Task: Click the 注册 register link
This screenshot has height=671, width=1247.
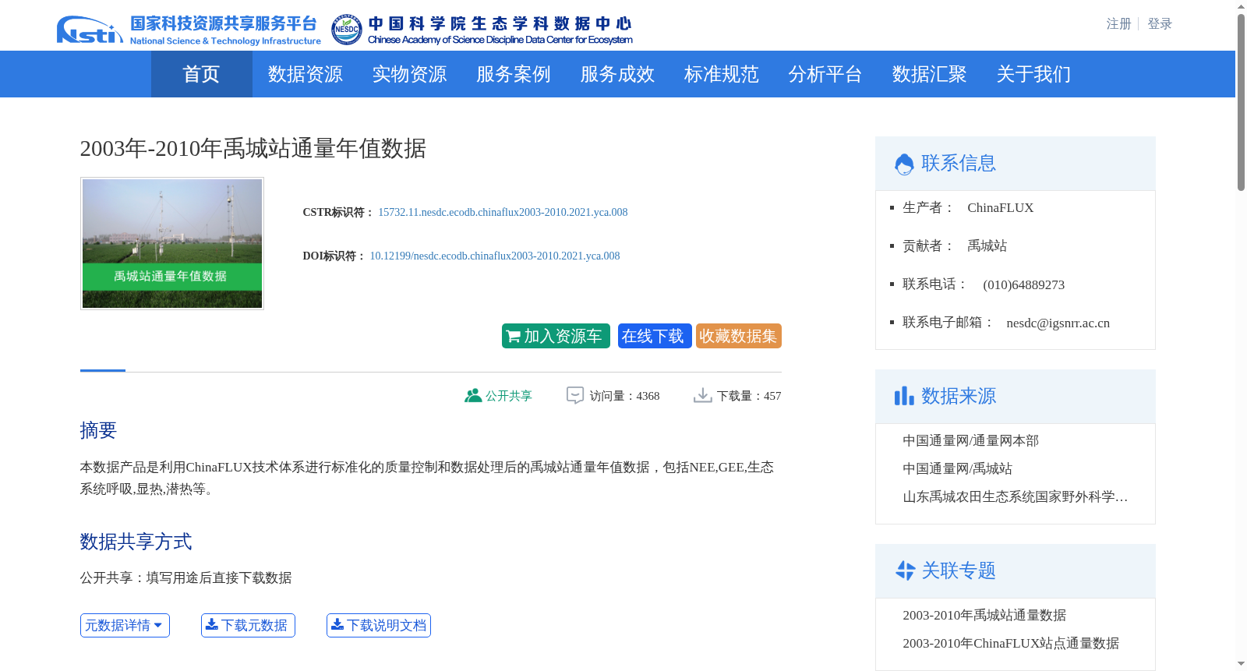Action: click(x=1118, y=24)
